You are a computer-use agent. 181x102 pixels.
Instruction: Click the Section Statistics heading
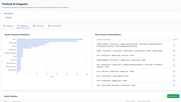point(11,96)
